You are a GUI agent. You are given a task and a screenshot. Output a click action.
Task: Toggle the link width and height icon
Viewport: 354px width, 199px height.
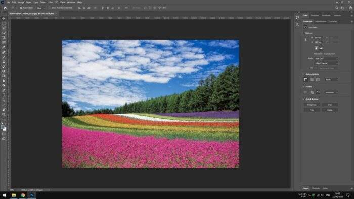pyautogui.click(x=305, y=40)
